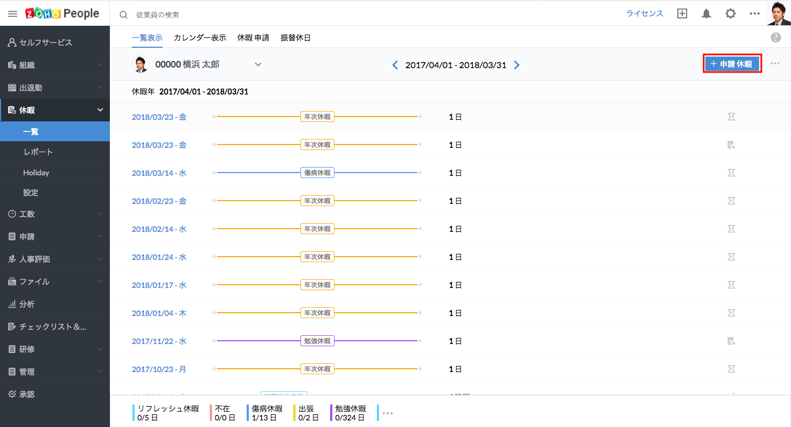
Task: Switch to カレンダー表示 tab
Action: (x=200, y=38)
